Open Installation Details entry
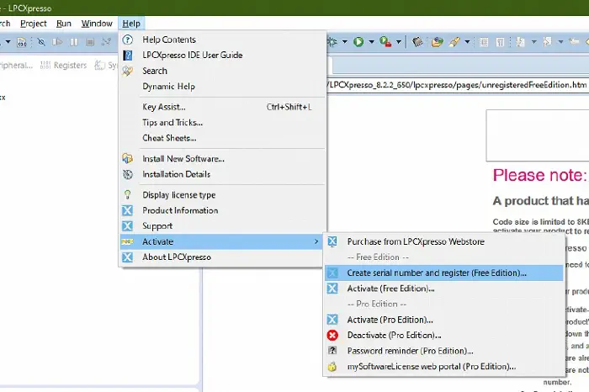 (176, 175)
